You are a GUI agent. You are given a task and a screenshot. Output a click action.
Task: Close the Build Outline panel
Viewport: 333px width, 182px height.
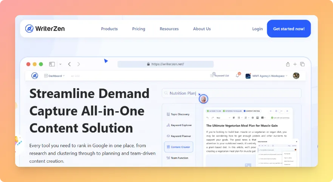pyautogui.click(x=296, y=142)
